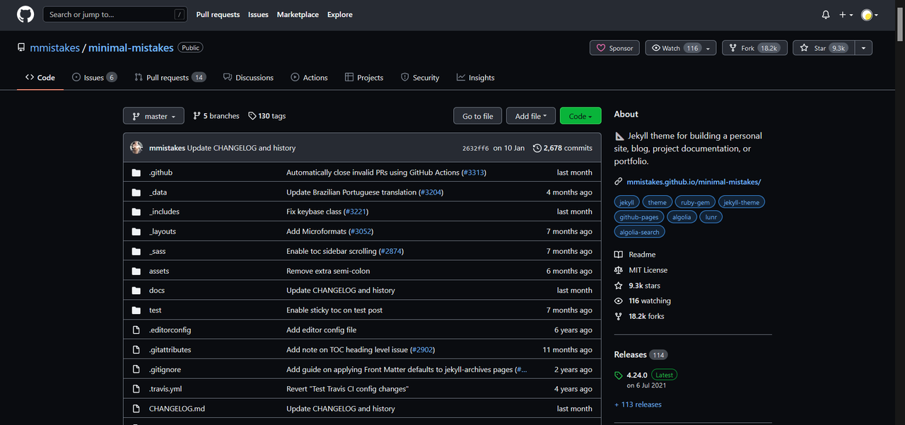The width and height of the screenshot is (905, 425).
Task: Open the user avatar menu
Action: point(870,15)
